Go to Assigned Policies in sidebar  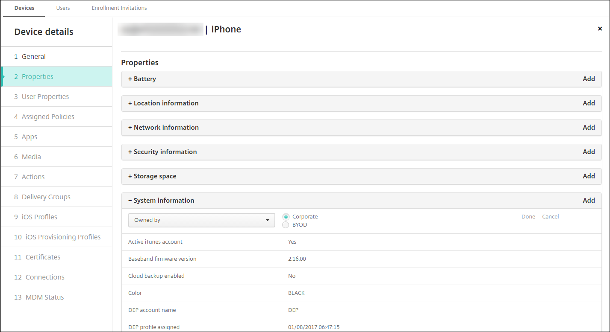click(48, 117)
